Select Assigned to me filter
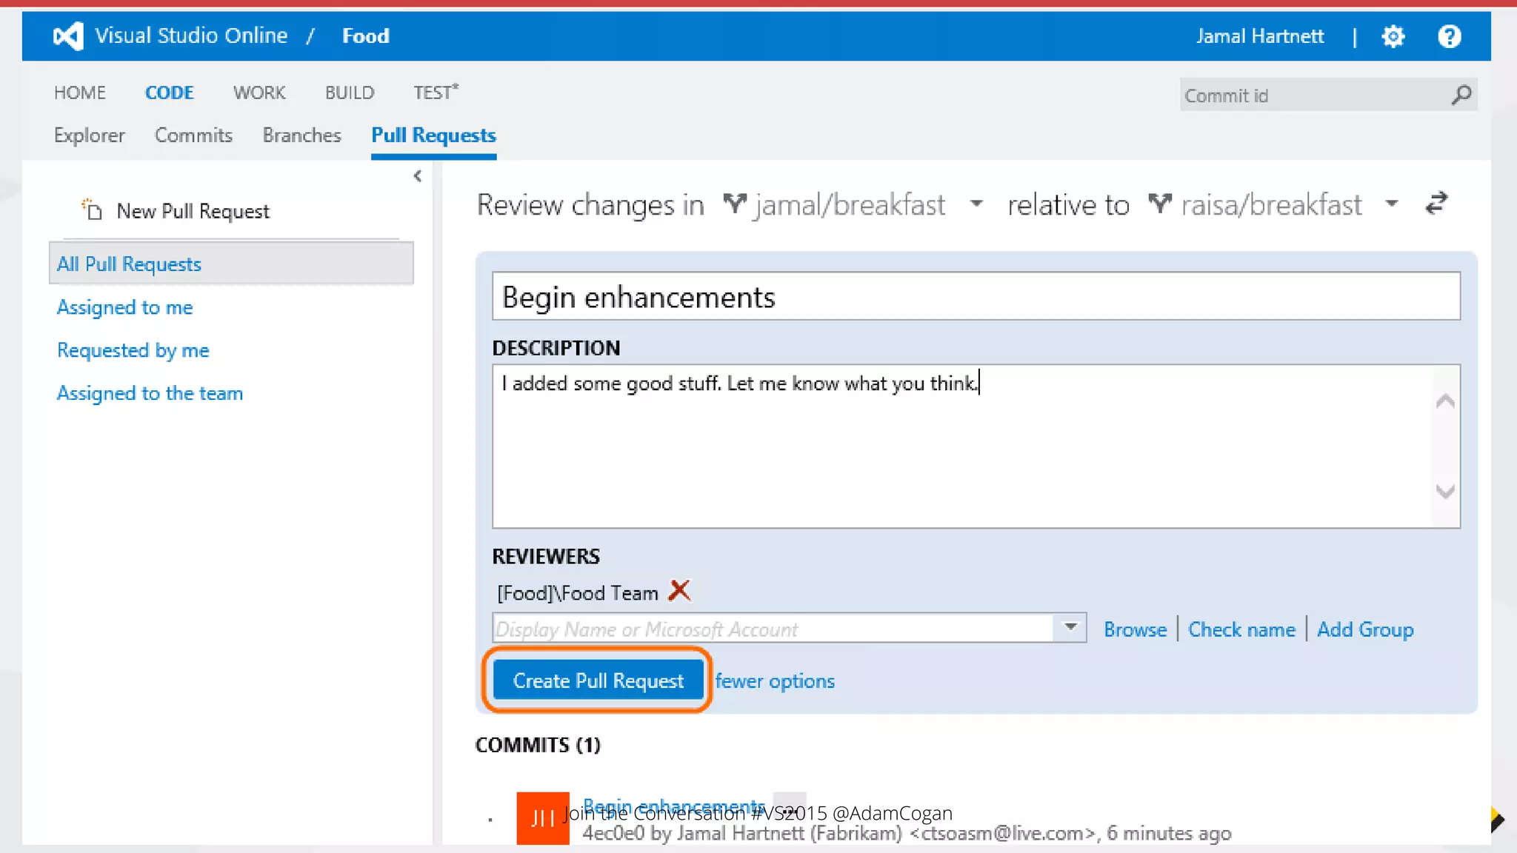 [x=124, y=307]
